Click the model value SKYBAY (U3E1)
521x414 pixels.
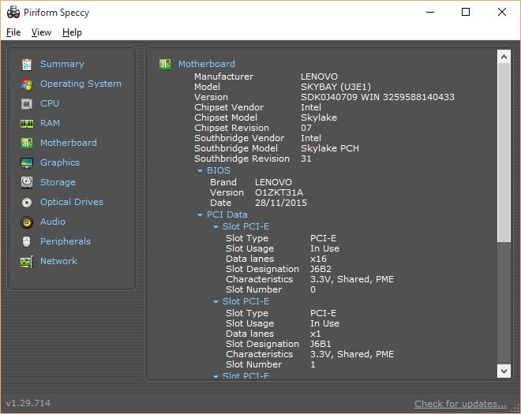click(x=335, y=87)
